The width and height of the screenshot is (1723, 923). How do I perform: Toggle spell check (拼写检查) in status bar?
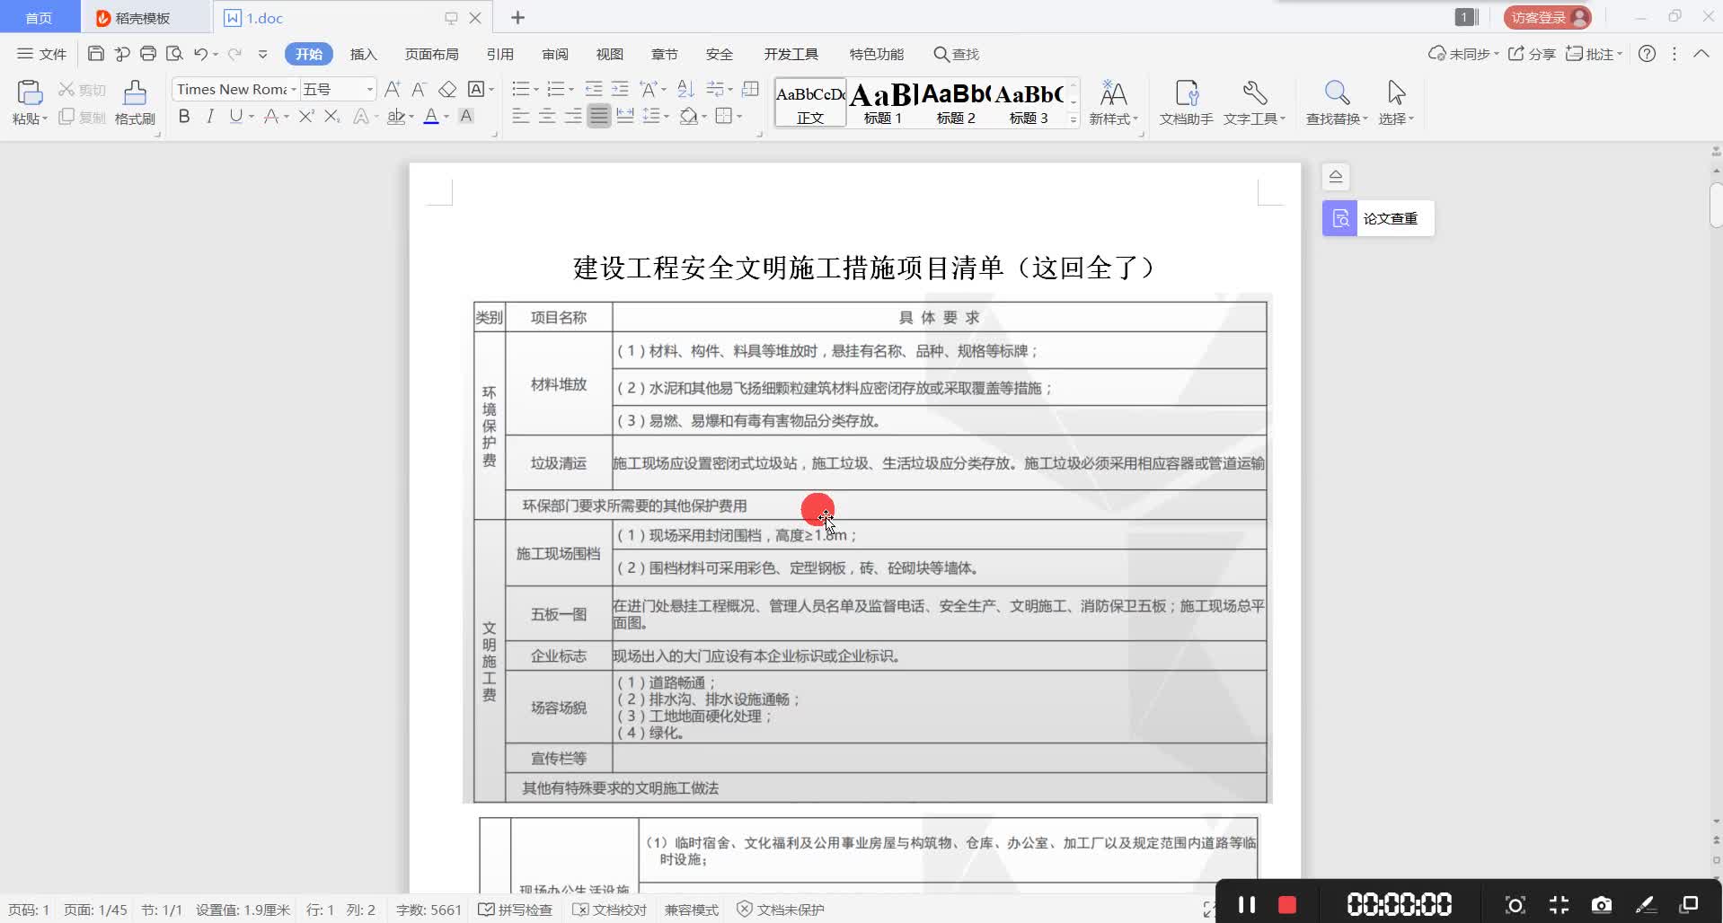(x=516, y=910)
